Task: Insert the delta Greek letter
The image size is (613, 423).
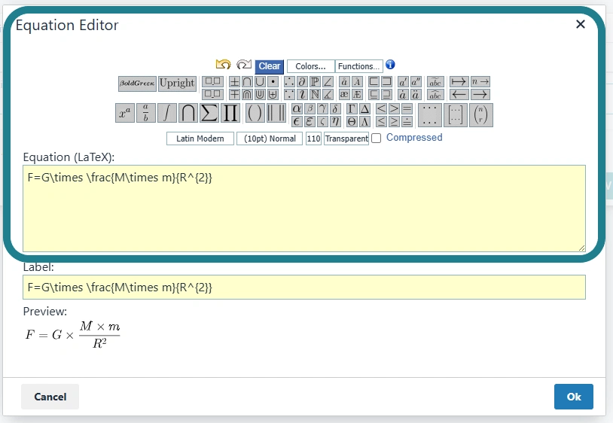Action: [x=335, y=108]
